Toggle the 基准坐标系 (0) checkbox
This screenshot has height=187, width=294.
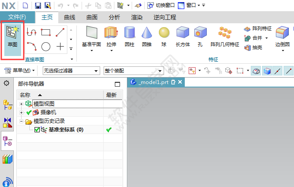point(37,130)
